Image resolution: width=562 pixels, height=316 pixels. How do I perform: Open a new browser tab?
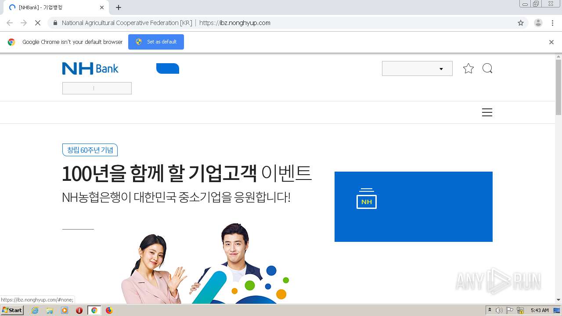119,7
